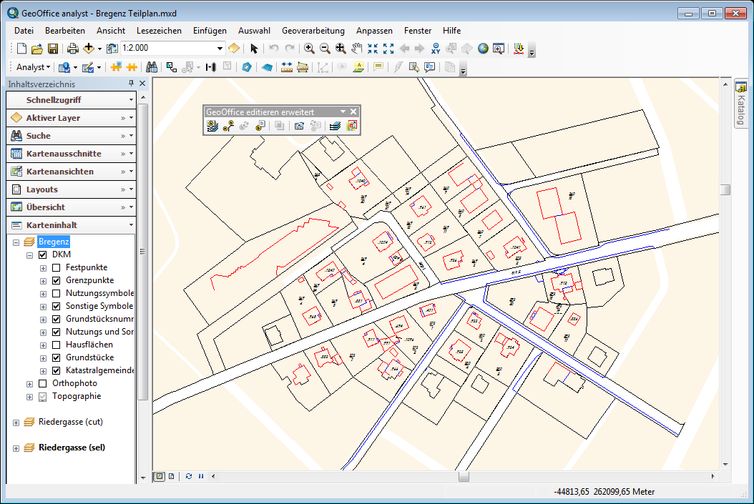Screen dimensions: 754x504
Task: Expand the Riedergasse (cut) tree node
Action: 16,423
